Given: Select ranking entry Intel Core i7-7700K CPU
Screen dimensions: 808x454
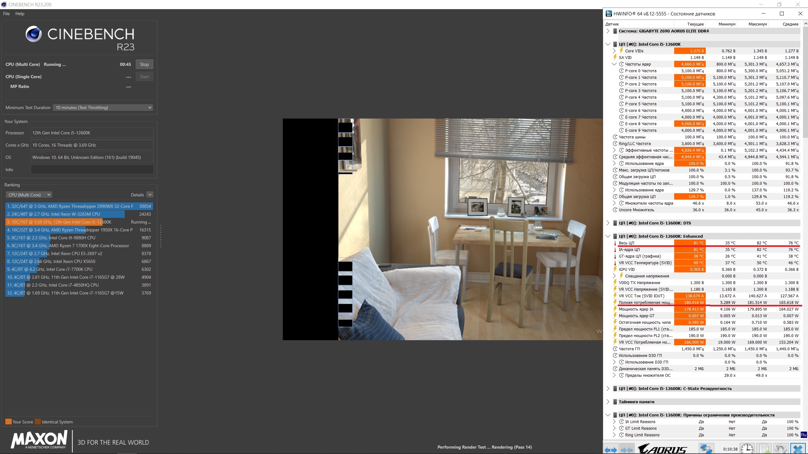Looking at the screenshot, I should 79,269.
